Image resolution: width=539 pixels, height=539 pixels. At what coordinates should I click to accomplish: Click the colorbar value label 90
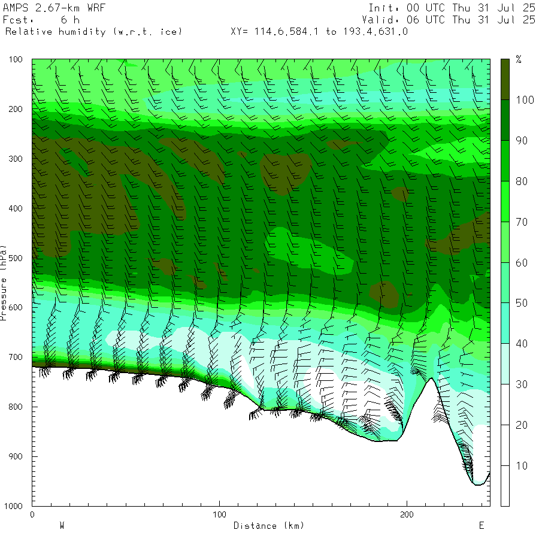point(522,141)
